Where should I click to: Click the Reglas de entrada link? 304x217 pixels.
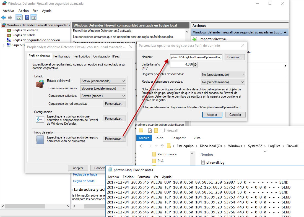pyautogui.click(x=85, y=175)
